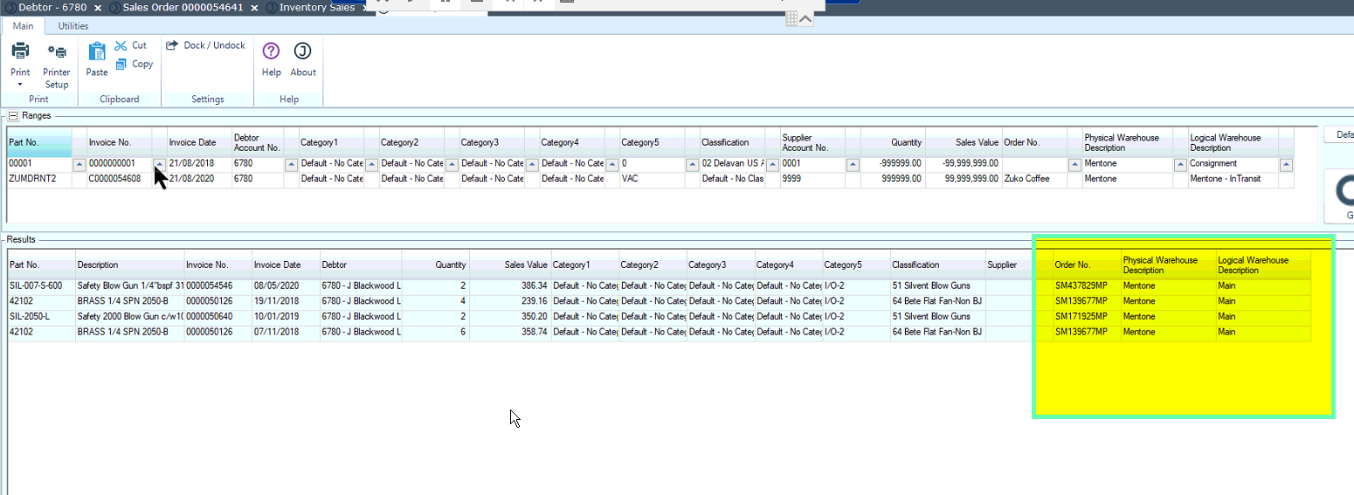Sort results by Invoice Date column header

click(277, 265)
